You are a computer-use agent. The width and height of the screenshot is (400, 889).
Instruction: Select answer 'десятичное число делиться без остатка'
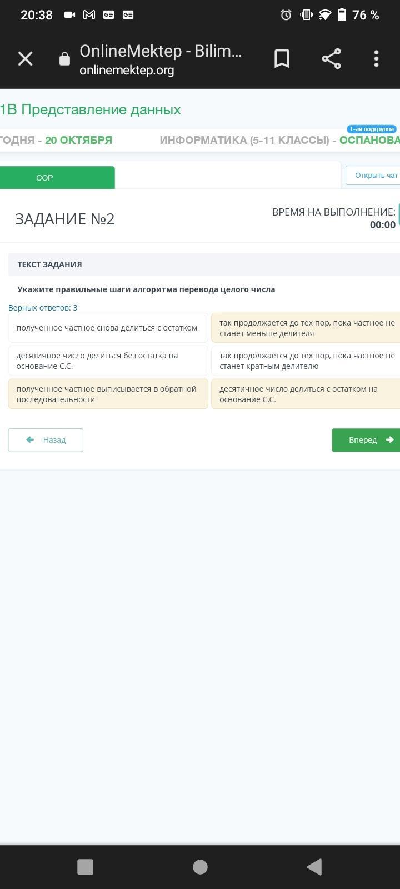pyautogui.click(x=108, y=361)
